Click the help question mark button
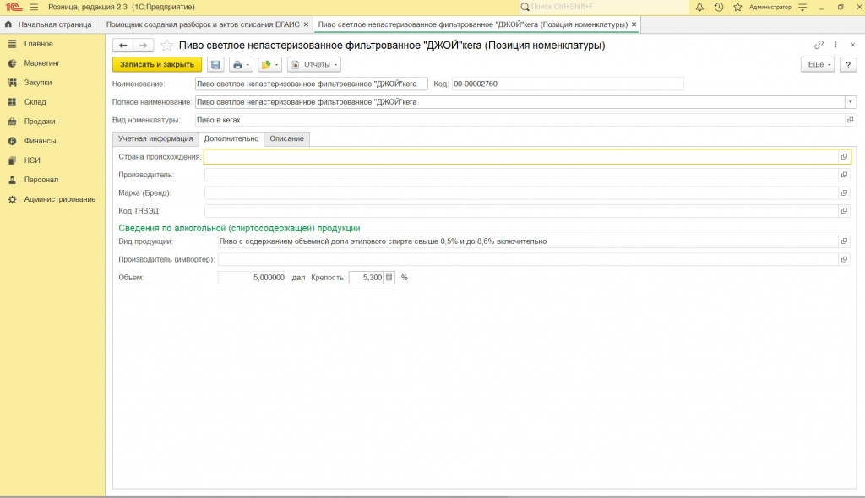 pyautogui.click(x=848, y=64)
